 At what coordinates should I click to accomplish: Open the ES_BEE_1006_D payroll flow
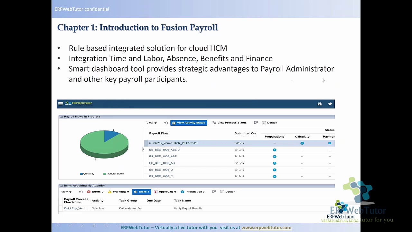161,170
